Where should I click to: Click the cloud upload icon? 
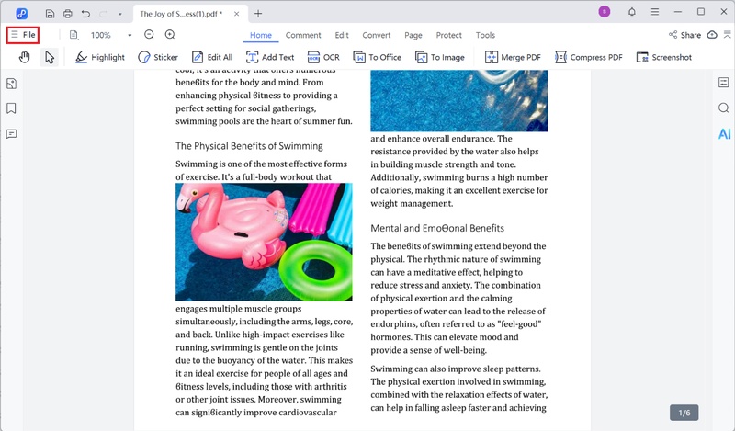tap(712, 35)
